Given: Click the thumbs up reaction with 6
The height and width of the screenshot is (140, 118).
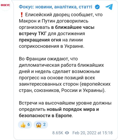Looking at the screenshot, I should (x=25, y=125).
